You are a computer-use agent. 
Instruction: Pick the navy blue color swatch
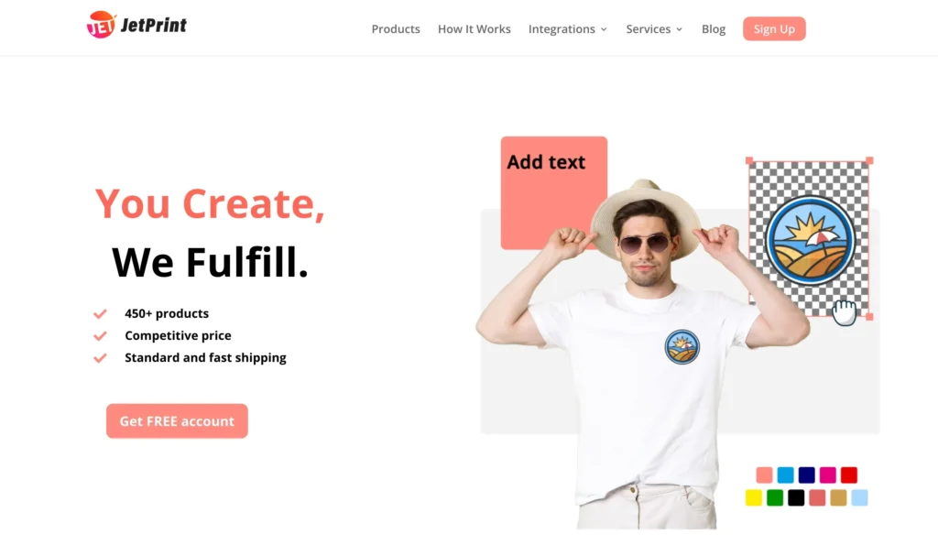click(806, 475)
